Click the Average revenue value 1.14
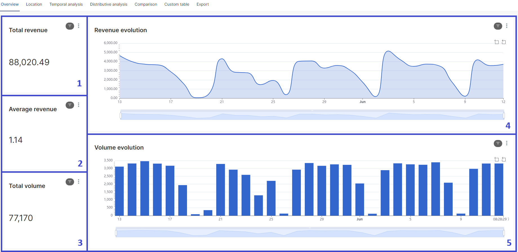 [15, 140]
